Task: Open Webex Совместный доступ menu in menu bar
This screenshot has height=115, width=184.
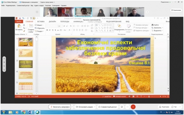Action: 23,5
